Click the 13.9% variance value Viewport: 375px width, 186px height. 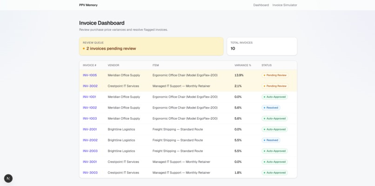click(239, 75)
